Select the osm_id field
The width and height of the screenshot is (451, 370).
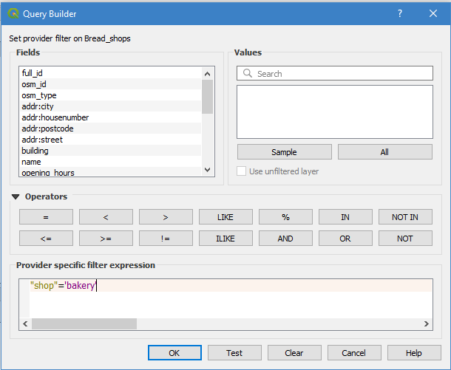tap(34, 84)
